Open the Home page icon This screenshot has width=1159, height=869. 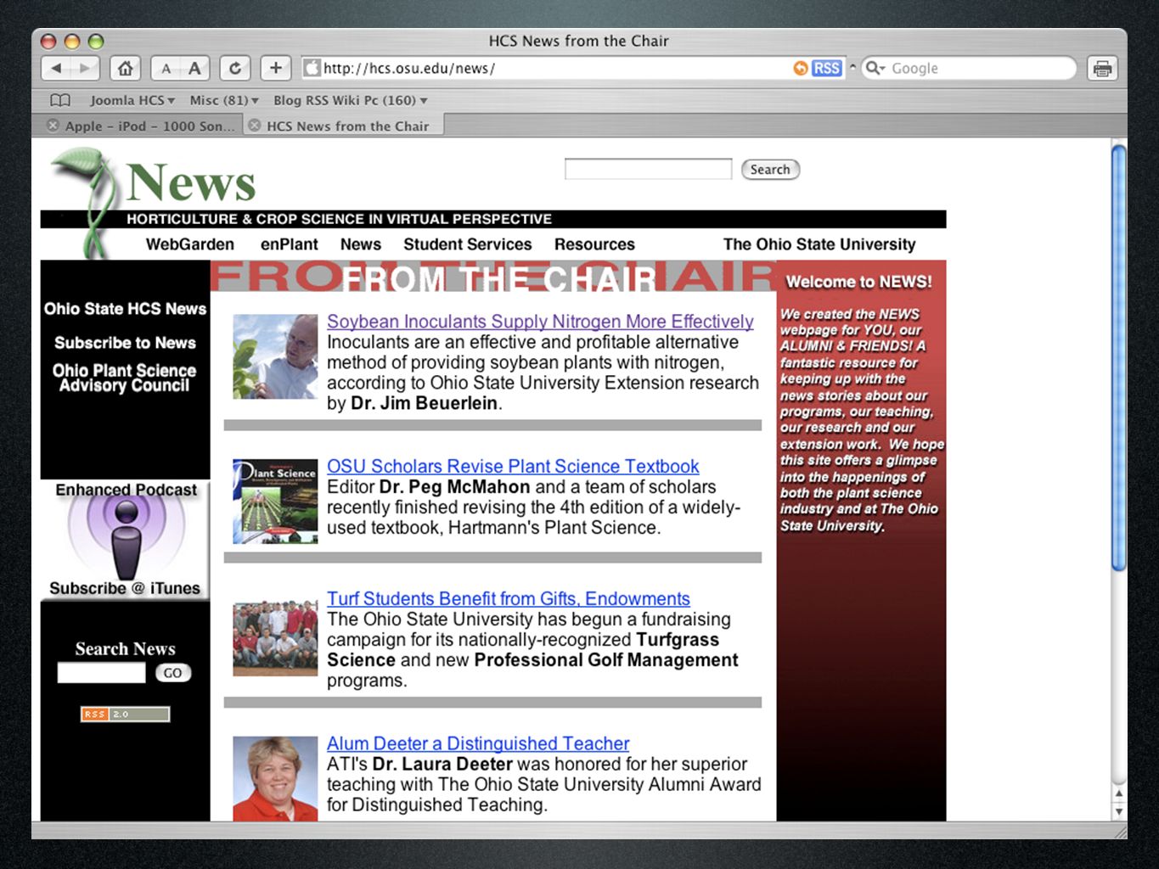125,69
